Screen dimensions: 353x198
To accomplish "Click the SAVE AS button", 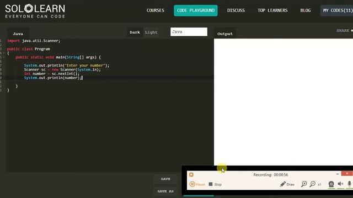I will pyautogui.click(x=165, y=191).
